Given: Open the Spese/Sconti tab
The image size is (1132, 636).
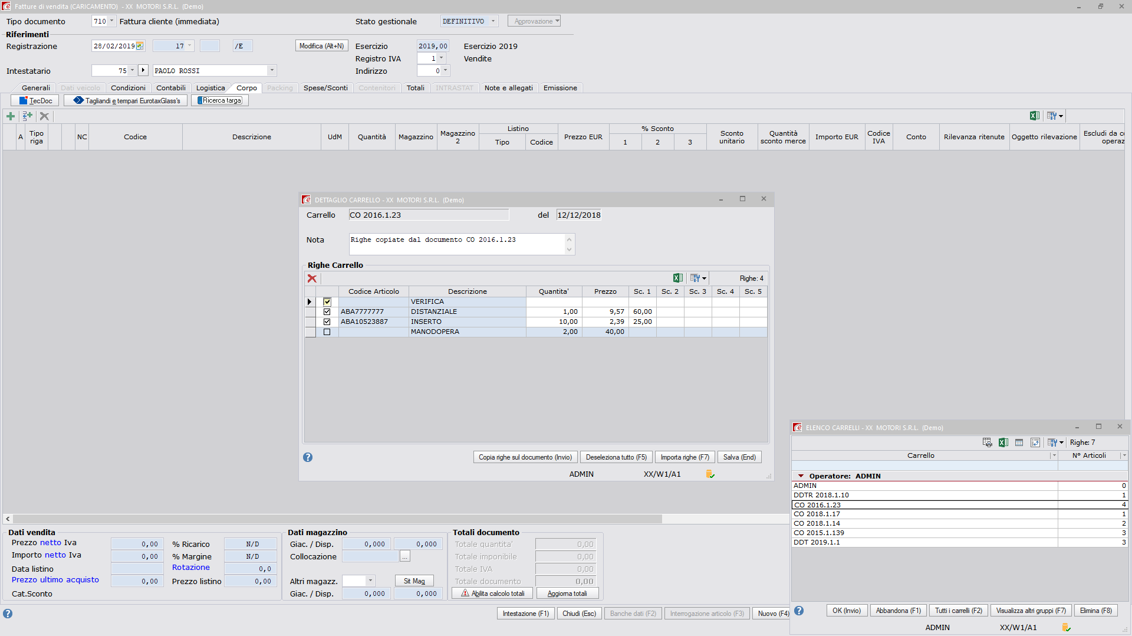Looking at the screenshot, I should [x=325, y=88].
